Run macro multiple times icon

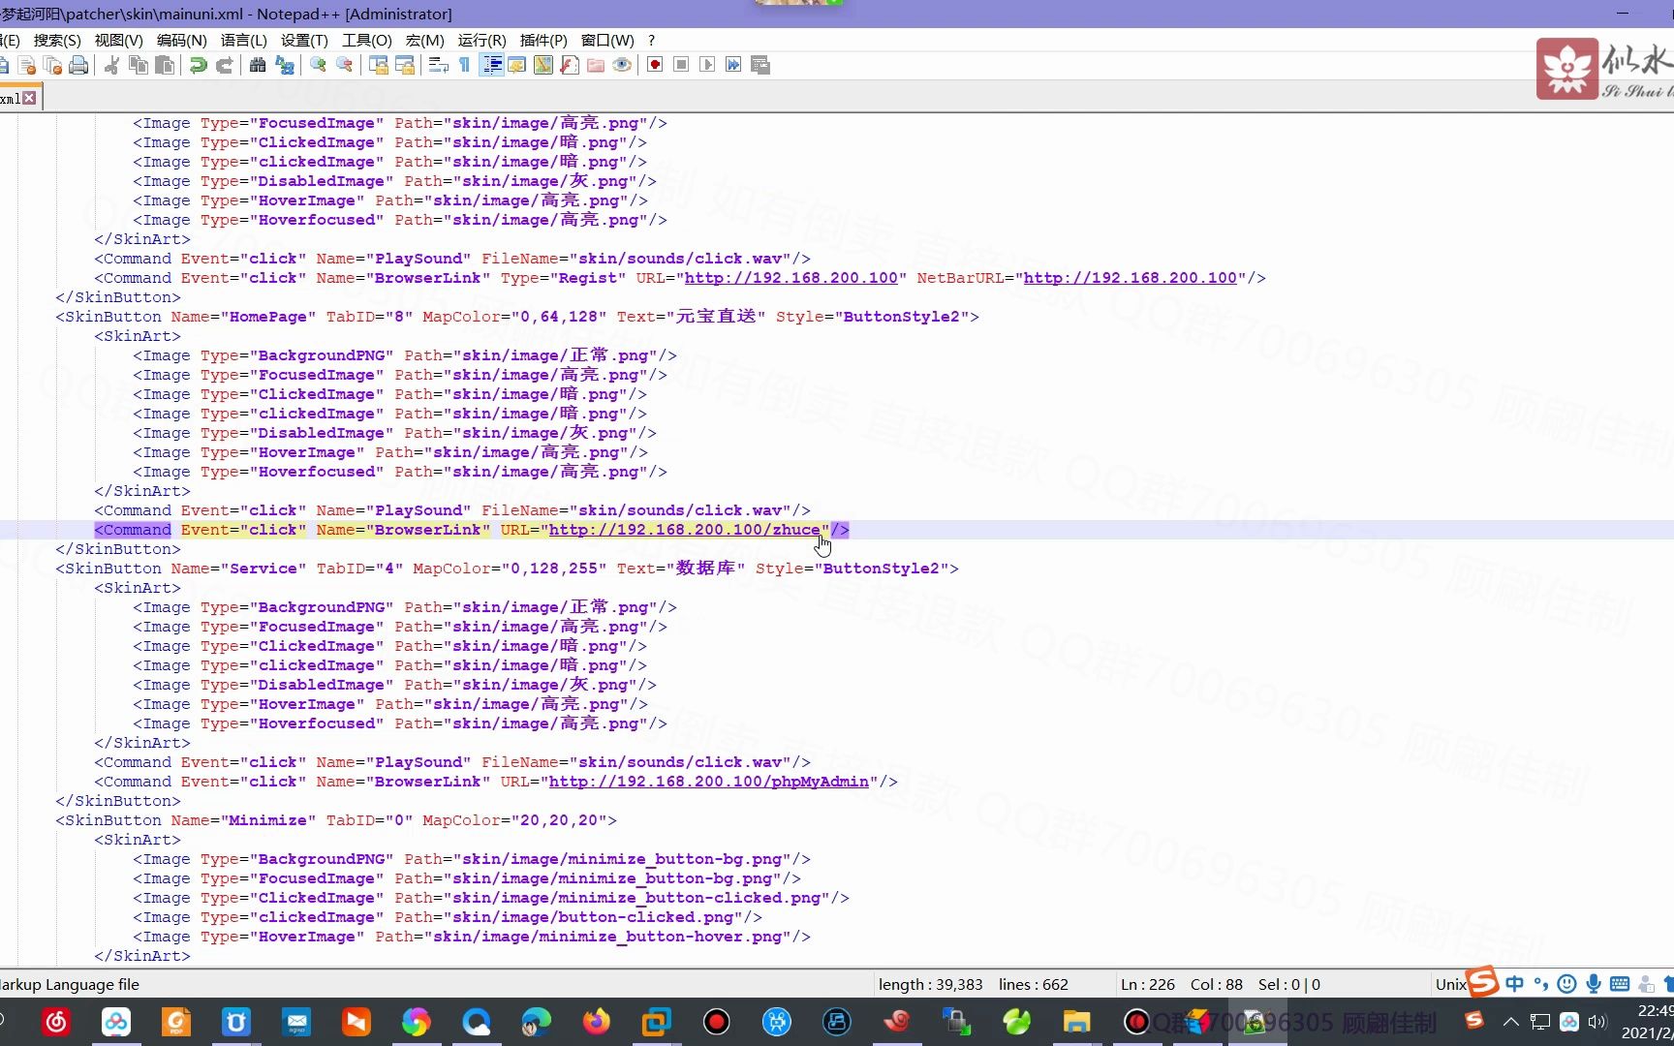pos(733,65)
